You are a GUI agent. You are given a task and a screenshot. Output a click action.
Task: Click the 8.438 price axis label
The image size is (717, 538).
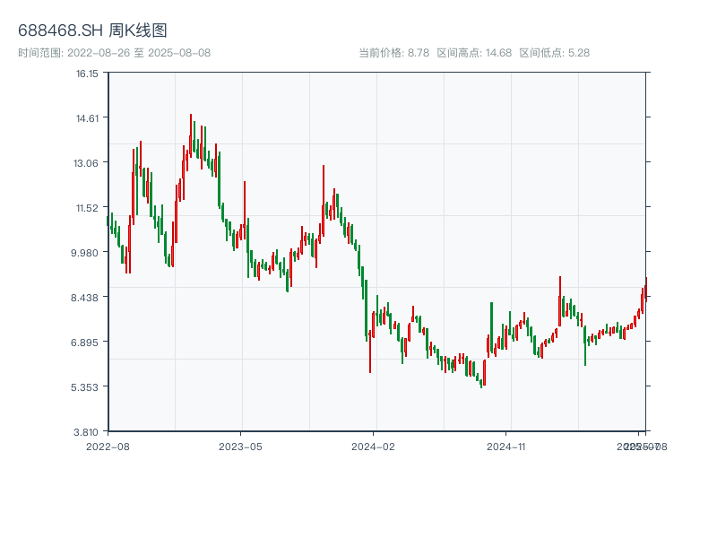click(87, 298)
